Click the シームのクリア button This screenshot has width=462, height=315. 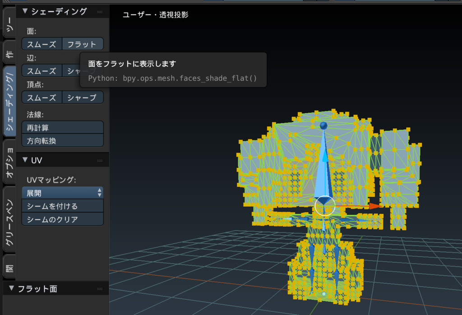point(62,219)
